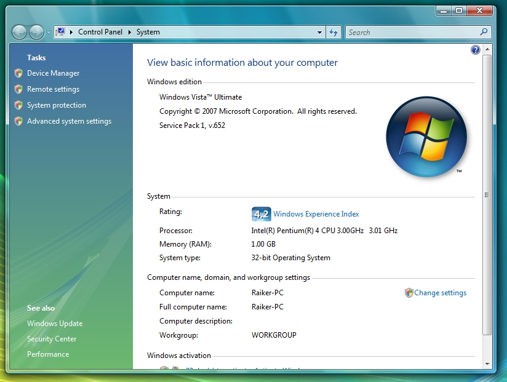Open Help via the question mark icon
The image size is (507, 382).
pyautogui.click(x=475, y=49)
